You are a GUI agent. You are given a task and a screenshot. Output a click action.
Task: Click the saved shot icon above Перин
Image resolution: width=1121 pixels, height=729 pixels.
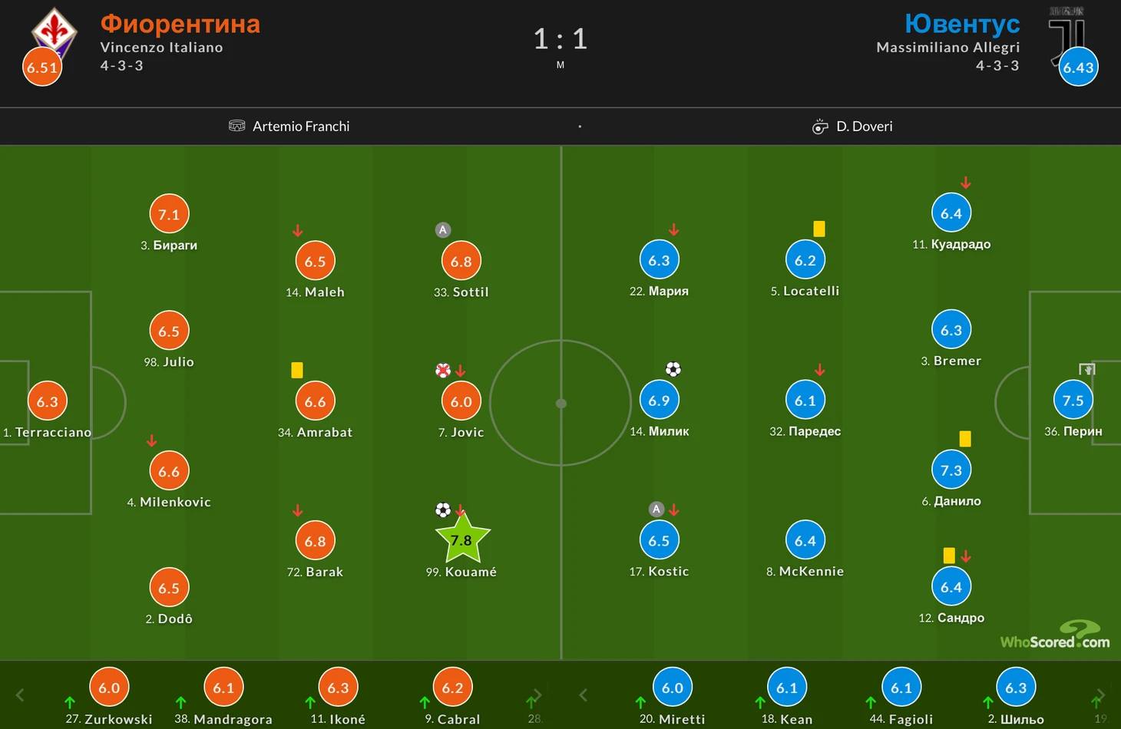coord(1086,369)
